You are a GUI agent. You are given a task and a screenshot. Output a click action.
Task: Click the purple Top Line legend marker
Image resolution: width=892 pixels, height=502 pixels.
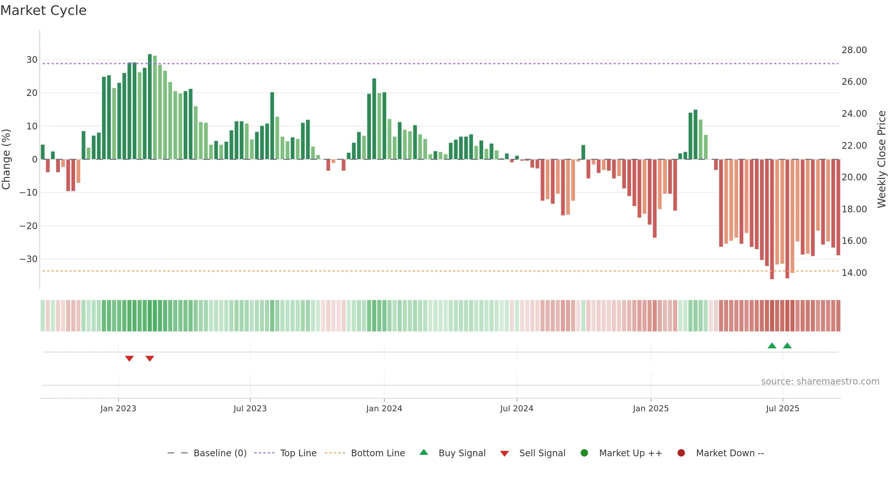click(x=264, y=453)
